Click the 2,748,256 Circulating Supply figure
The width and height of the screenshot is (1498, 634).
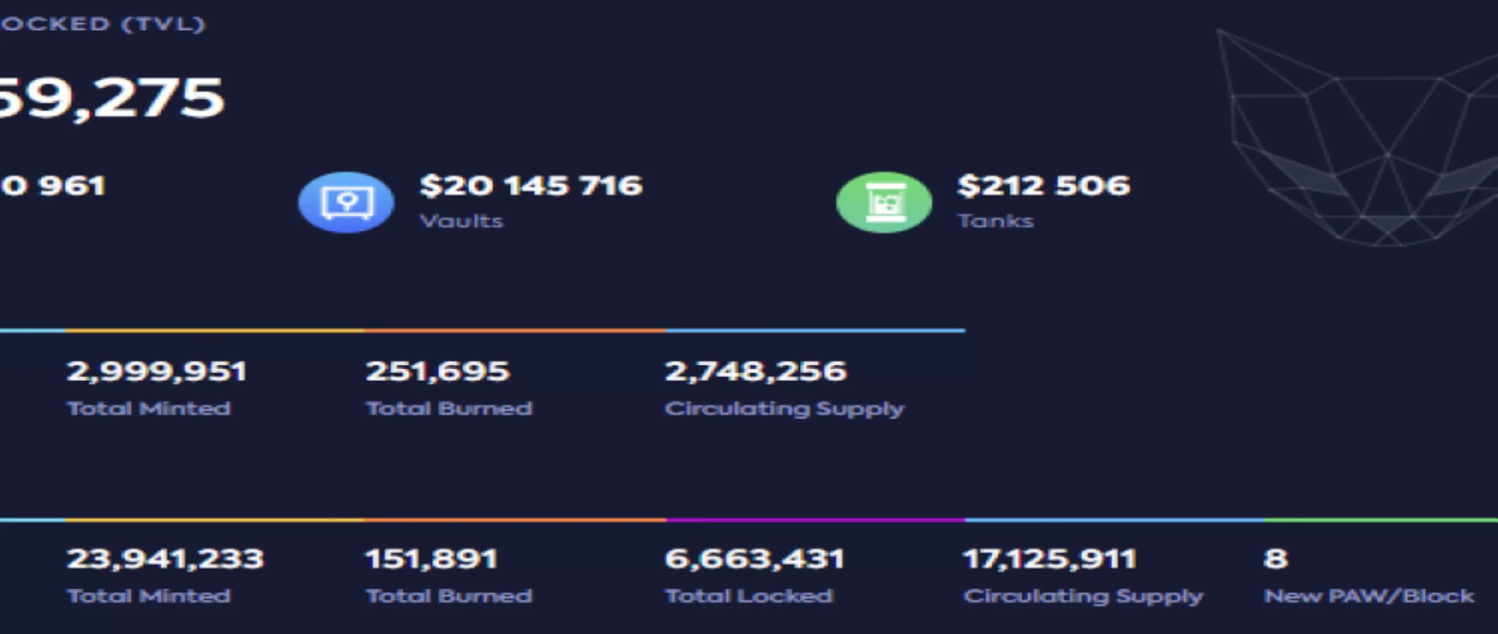pyautogui.click(x=756, y=371)
